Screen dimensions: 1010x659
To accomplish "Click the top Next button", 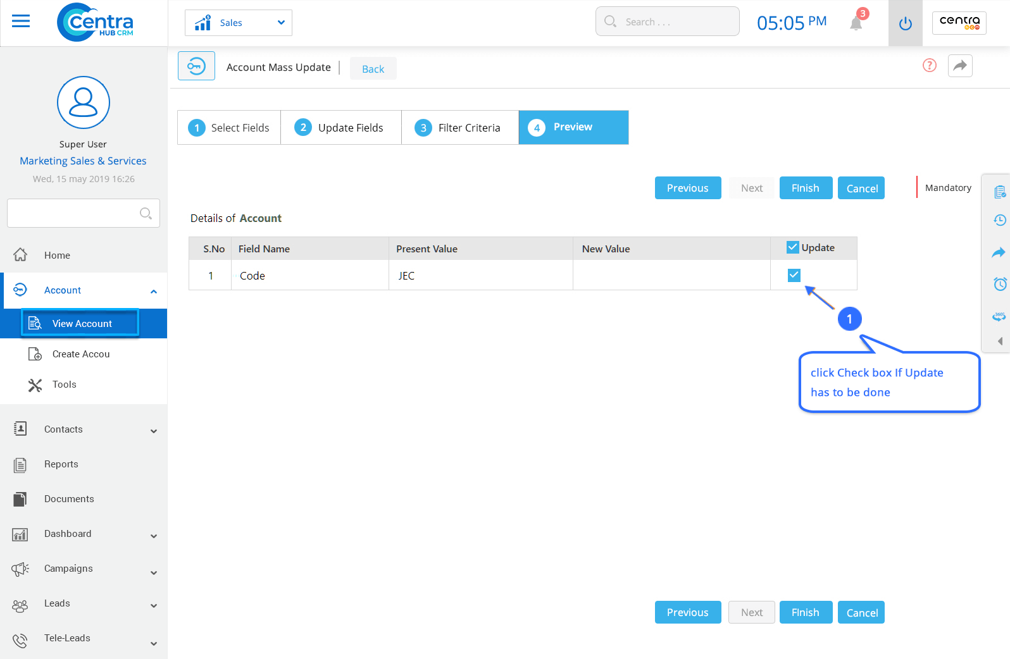I will coord(752,188).
